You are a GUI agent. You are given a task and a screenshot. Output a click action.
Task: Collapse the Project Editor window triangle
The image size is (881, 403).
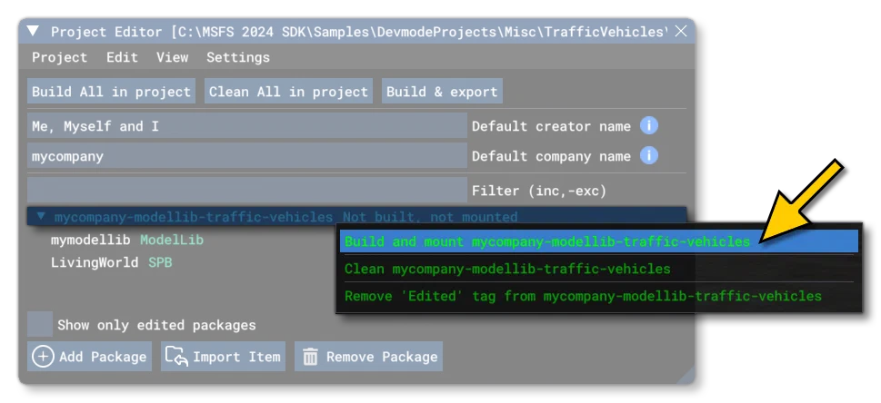(33, 32)
